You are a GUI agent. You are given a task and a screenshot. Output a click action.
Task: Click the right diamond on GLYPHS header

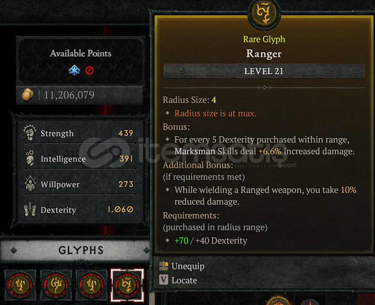(146, 251)
